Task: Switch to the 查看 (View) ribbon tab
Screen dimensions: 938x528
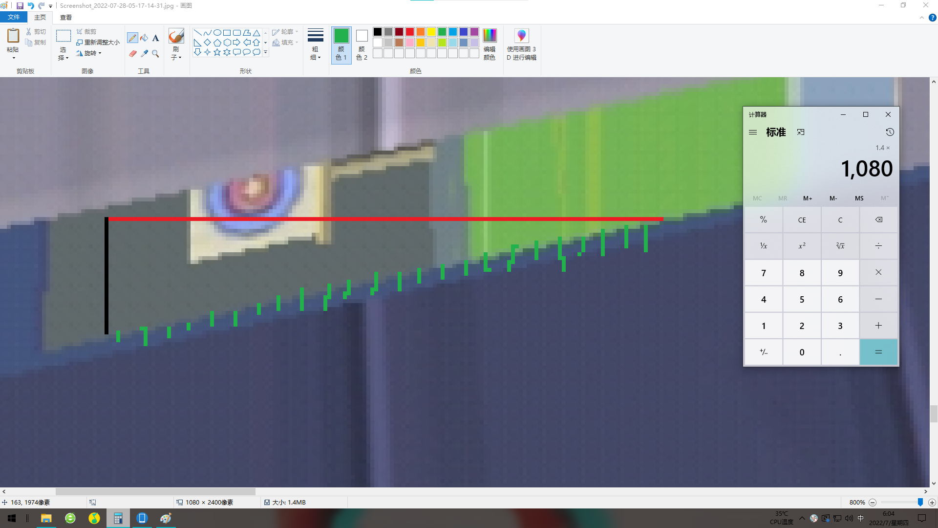Action: click(x=66, y=17)
